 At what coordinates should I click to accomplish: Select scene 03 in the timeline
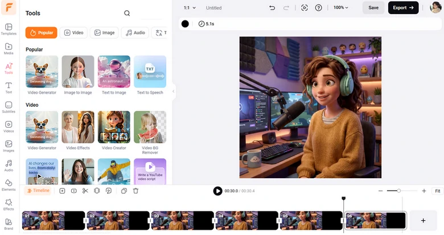pos(183,220)
